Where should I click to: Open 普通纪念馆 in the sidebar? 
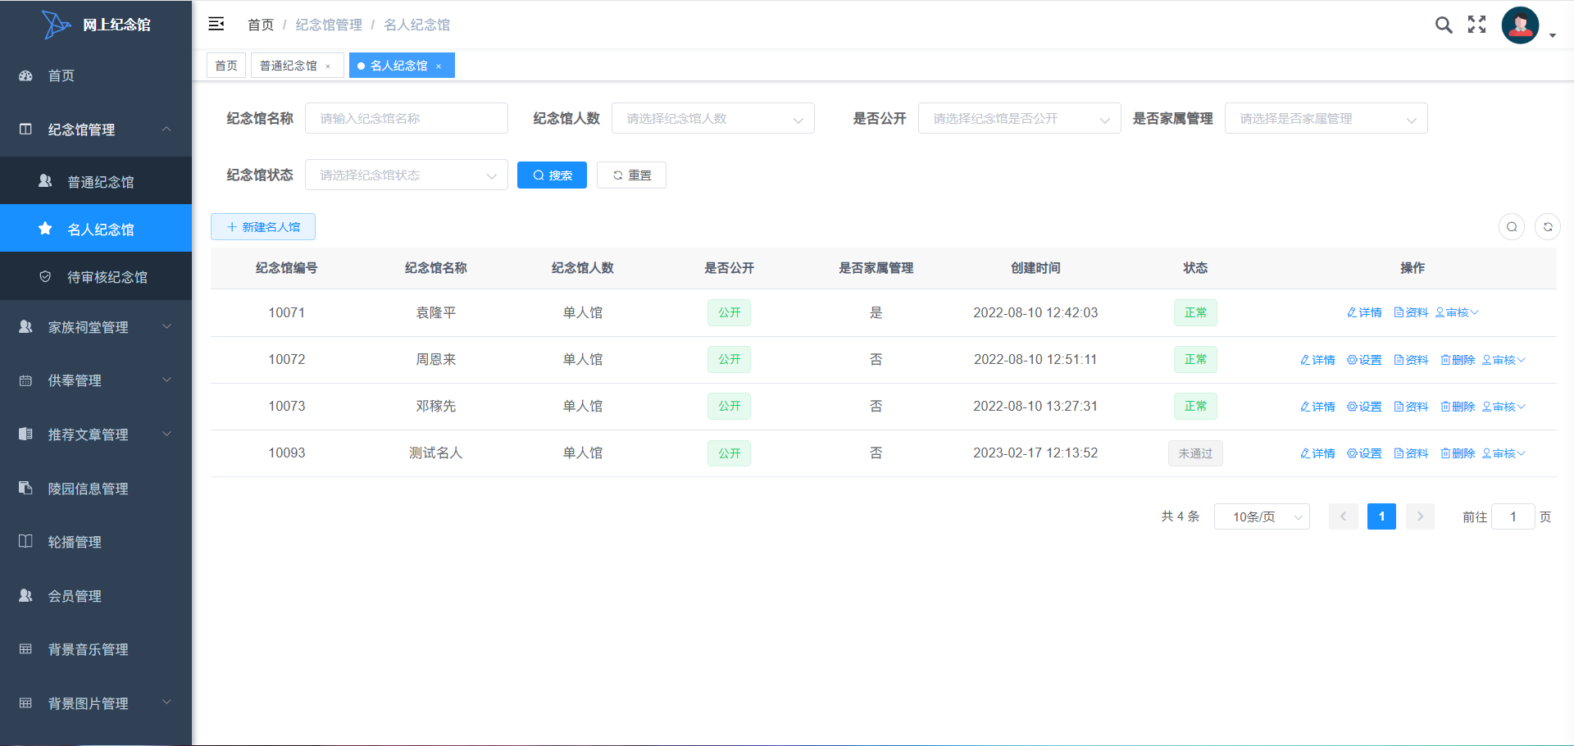tap(96, 181)
